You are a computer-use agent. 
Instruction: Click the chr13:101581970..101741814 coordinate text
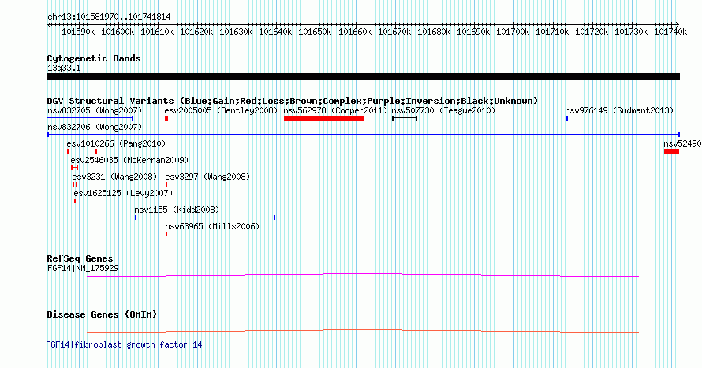[x=109, y=17]
